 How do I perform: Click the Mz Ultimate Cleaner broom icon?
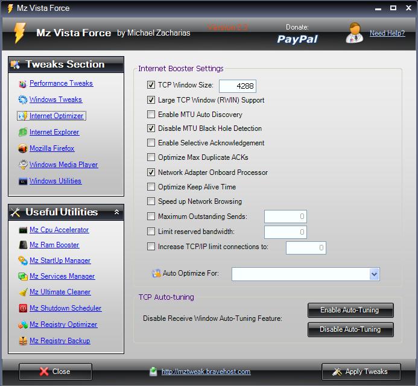[x=23, y=292]
